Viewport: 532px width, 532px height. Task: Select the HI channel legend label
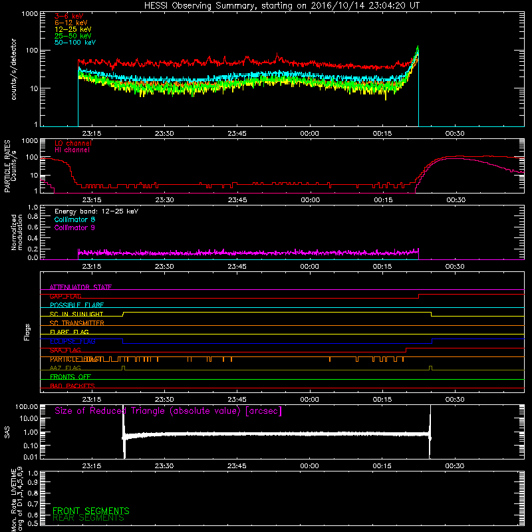[x=72, y=150]
